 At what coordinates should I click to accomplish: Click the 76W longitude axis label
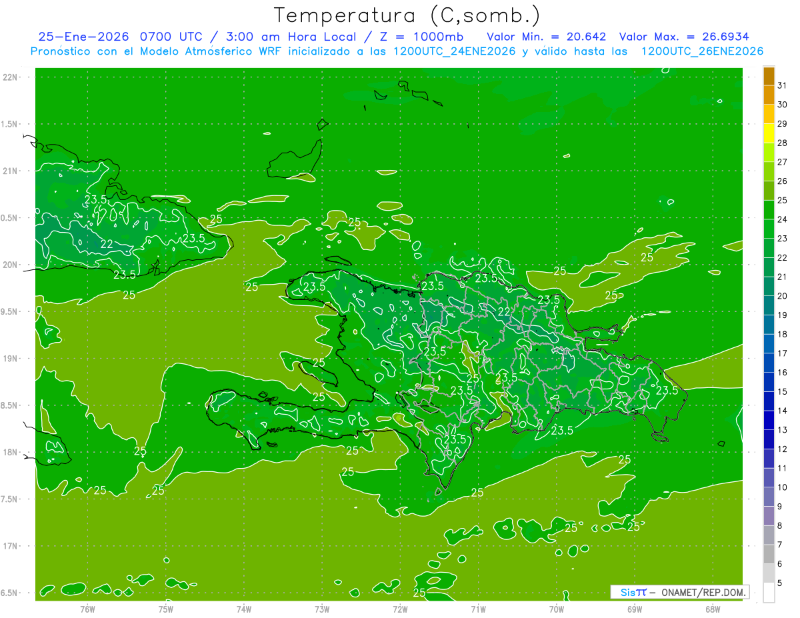click(x=87, y=609)
